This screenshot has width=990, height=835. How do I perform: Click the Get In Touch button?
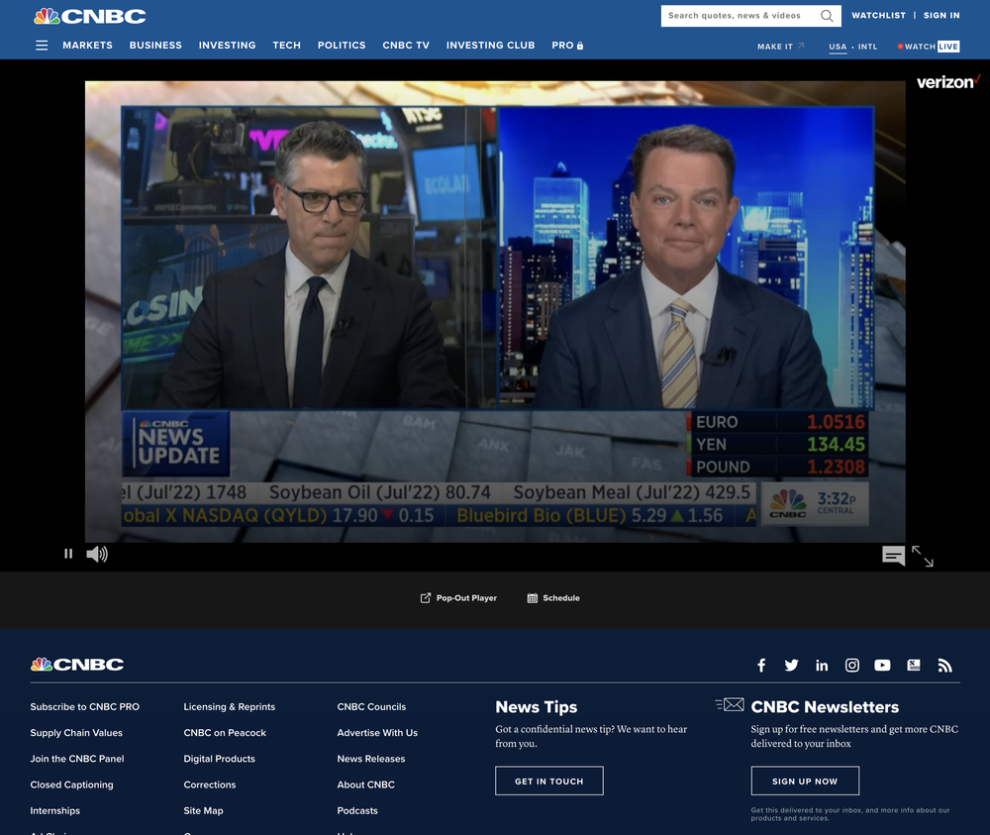tap(549, 781)
